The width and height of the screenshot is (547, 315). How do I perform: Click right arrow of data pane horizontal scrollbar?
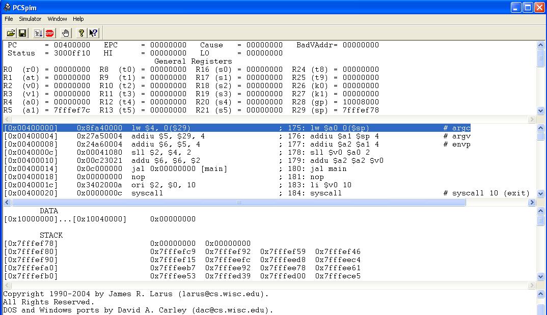(532, 285)
